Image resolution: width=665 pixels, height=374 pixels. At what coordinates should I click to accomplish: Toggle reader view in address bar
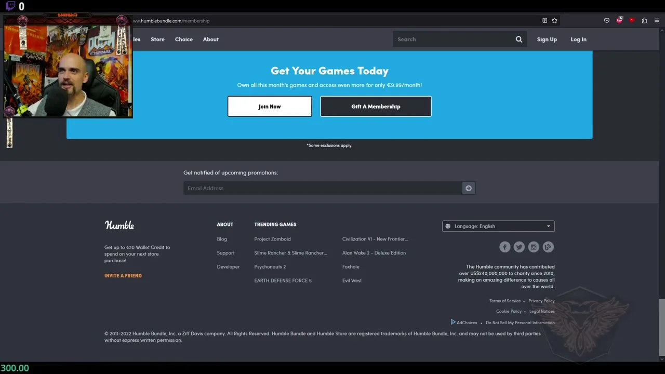[544, 21]
